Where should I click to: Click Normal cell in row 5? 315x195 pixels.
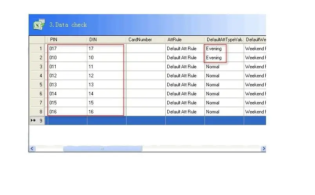[224, 85]
